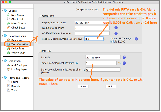
Task: Click the New Check icon in sidebar
Action: point(9,15)
